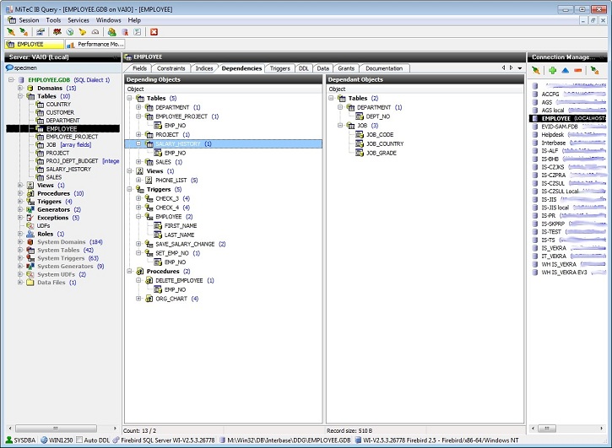The width and height of the screenshot is (612, 448).
Task: Open the tab list dropdown arrow
Action: [x=521, y=67]
